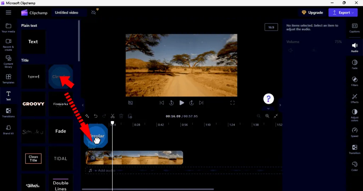Open the Captions panel
This screenshot has height=191, width=363.
(354, 28)
